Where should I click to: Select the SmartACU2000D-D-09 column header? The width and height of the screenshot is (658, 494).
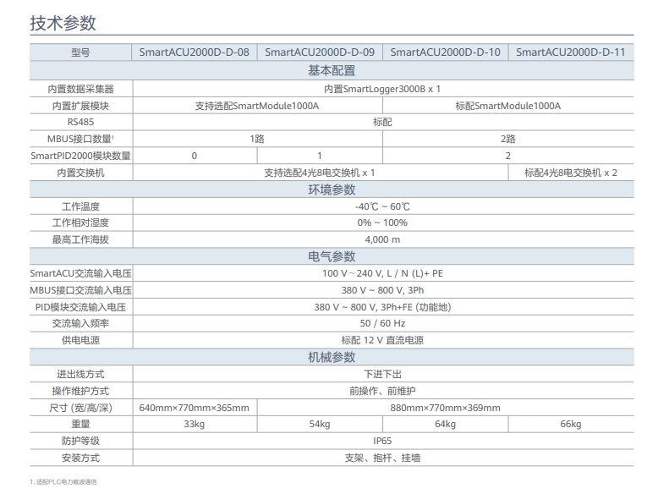(320, 52)
